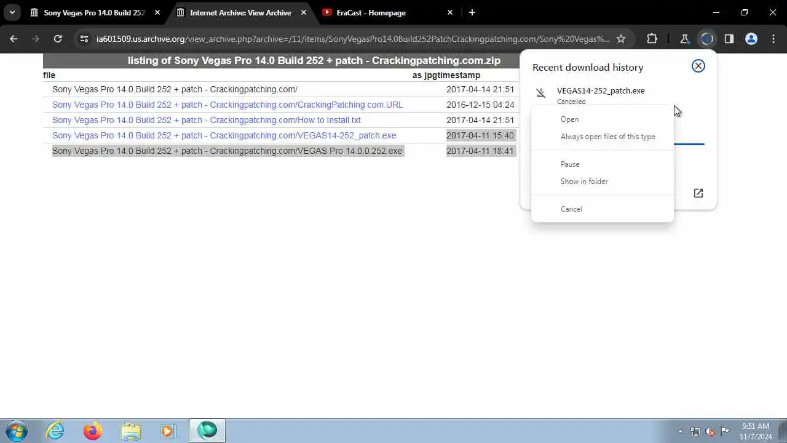Open How to Install.txt link
The height and width of the screenshot is (443, 787).
[x=207, y=120]
